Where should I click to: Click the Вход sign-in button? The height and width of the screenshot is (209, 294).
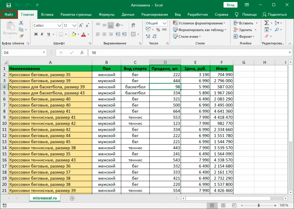tap(230, 5)
